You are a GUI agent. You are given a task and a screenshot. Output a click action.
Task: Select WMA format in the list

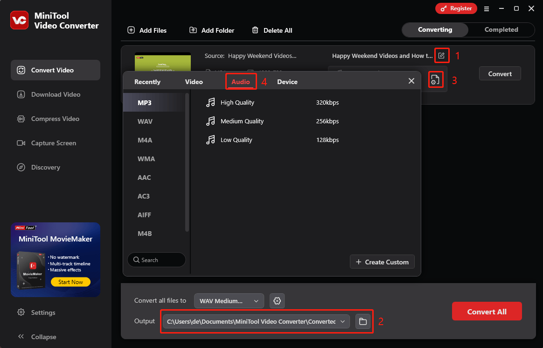154,159
